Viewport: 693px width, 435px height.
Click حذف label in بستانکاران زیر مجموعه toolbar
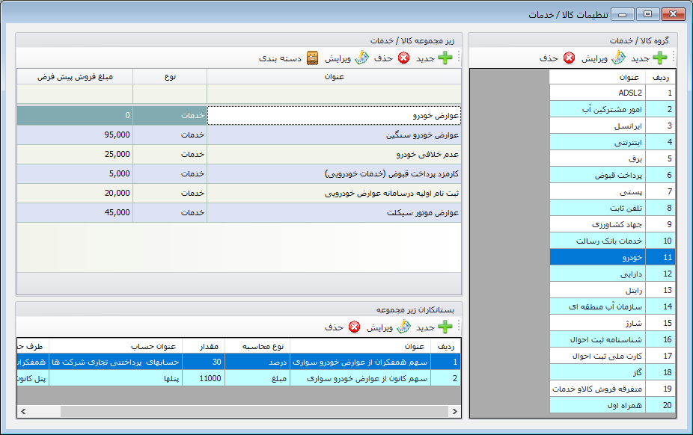334,327
